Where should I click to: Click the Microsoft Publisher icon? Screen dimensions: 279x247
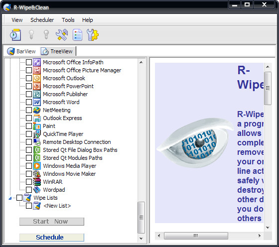[37, 94]
